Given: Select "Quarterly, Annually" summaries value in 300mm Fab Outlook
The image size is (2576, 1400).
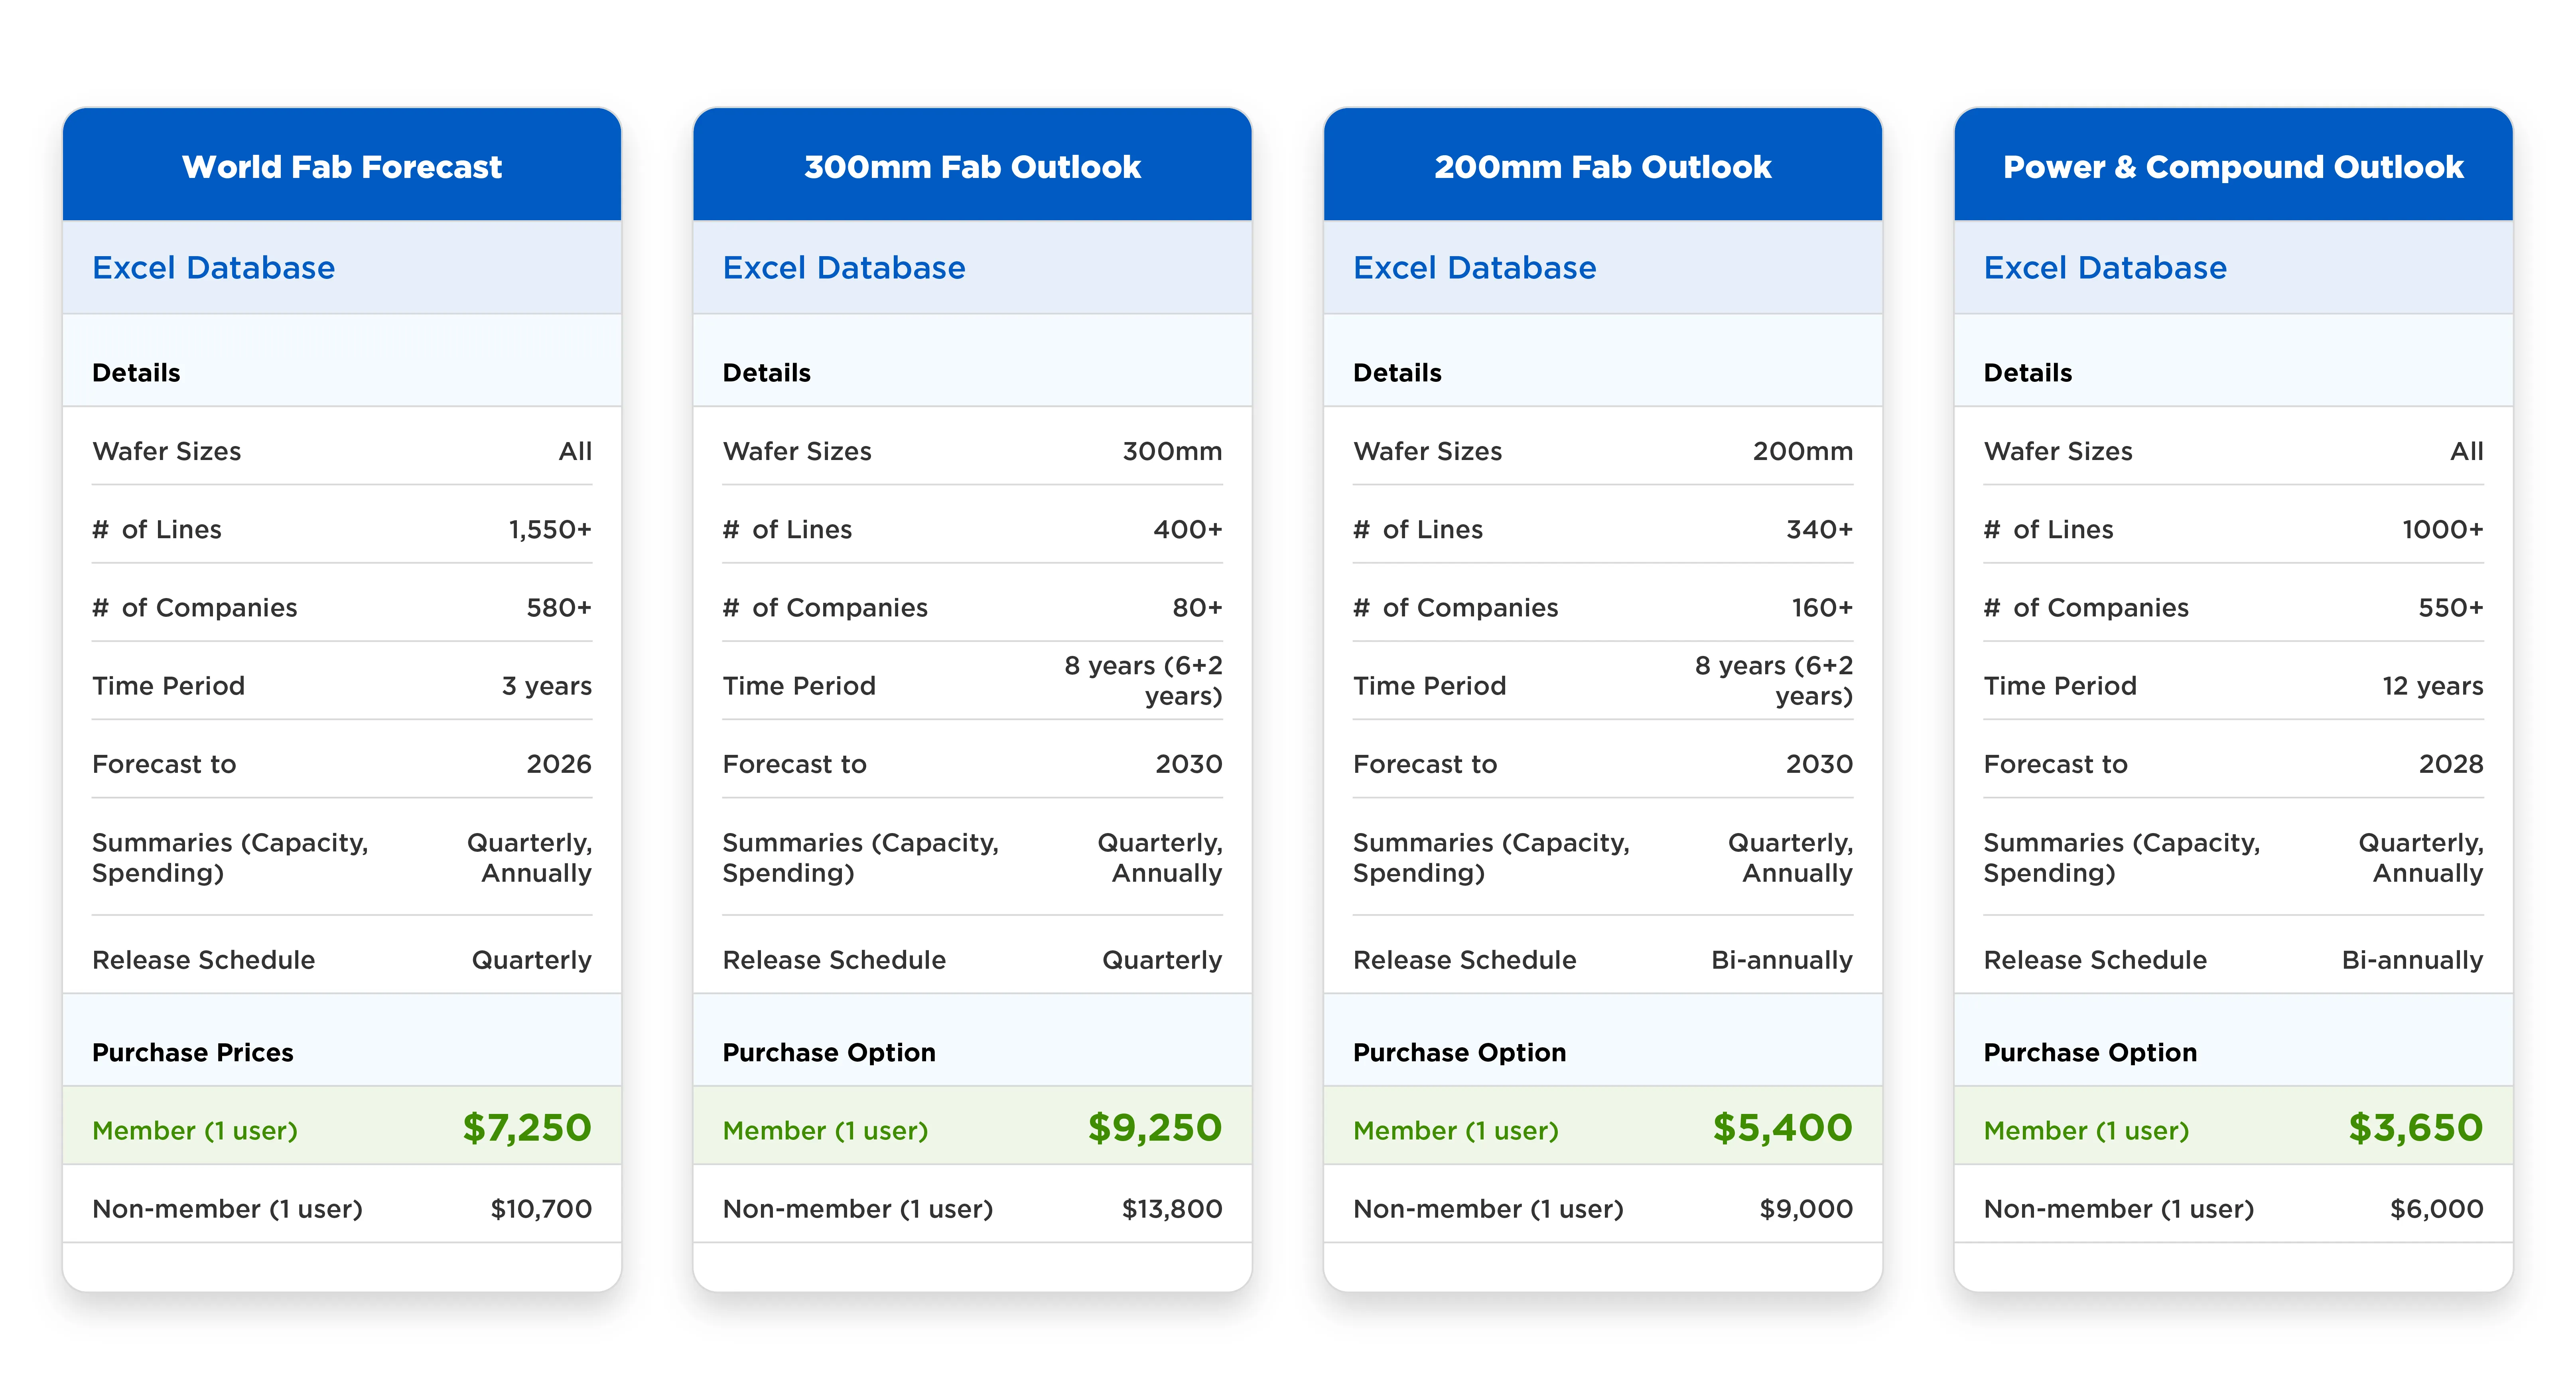Looking at the screenshot, I should point(1160,858).
